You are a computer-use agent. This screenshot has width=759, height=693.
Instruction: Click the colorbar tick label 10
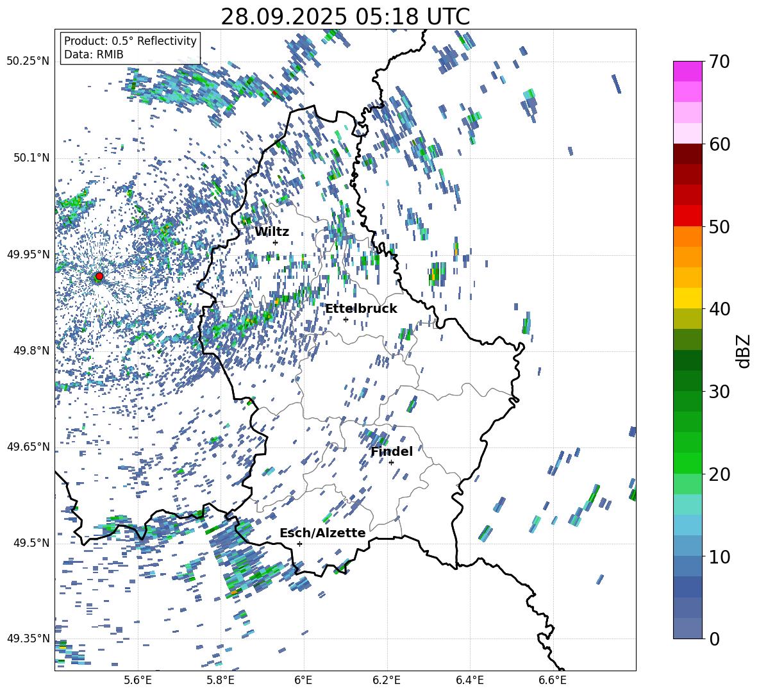(719, 556)
